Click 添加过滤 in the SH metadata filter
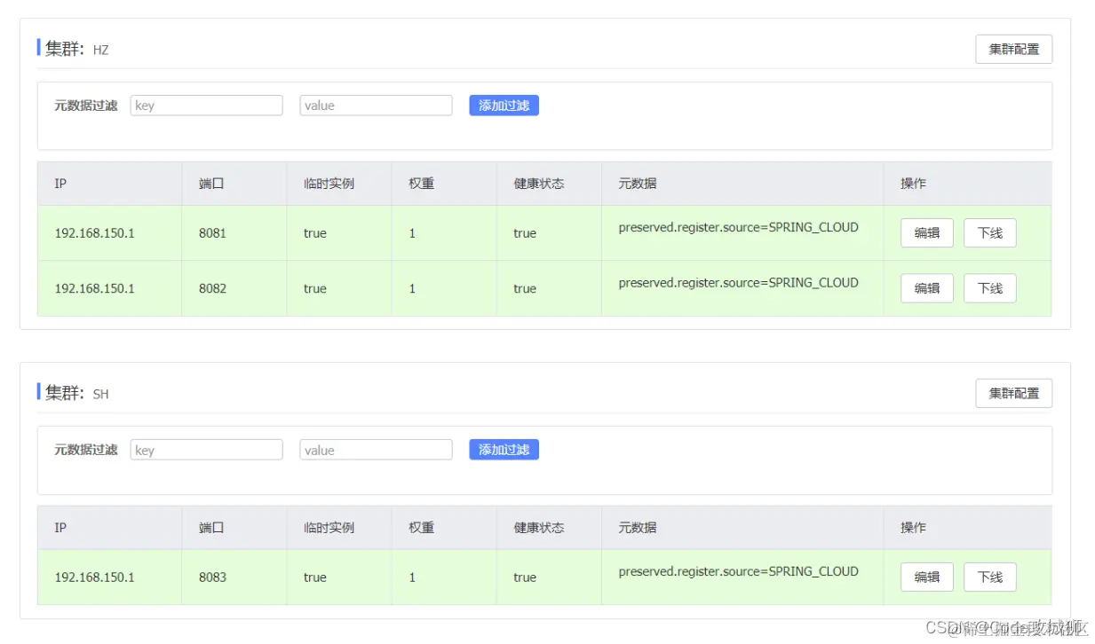The image size is (1095, 644). click(504, 450)
